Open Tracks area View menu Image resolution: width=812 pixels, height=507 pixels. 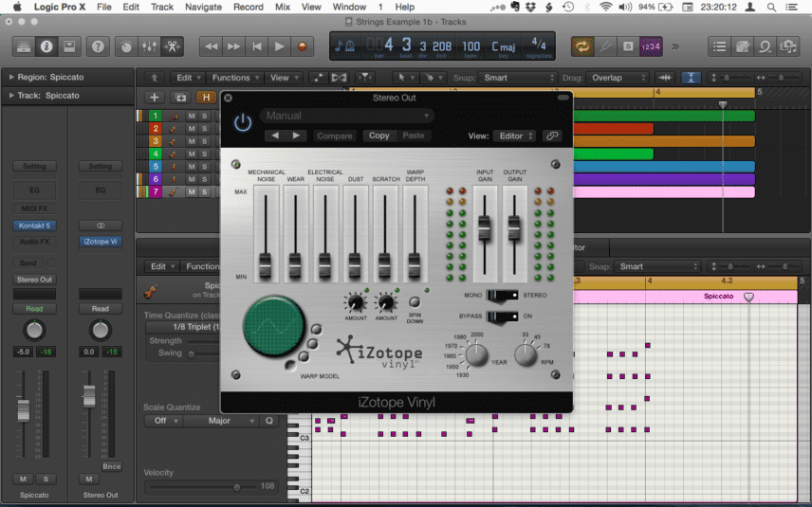(283, 78)
